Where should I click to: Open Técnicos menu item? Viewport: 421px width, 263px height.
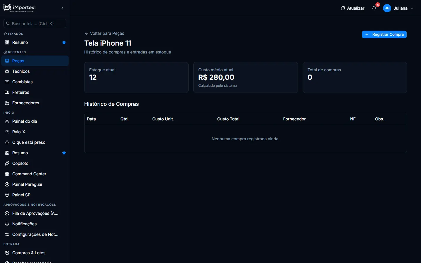point(35,71)
